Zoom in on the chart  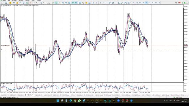click(x=63, y=3)
